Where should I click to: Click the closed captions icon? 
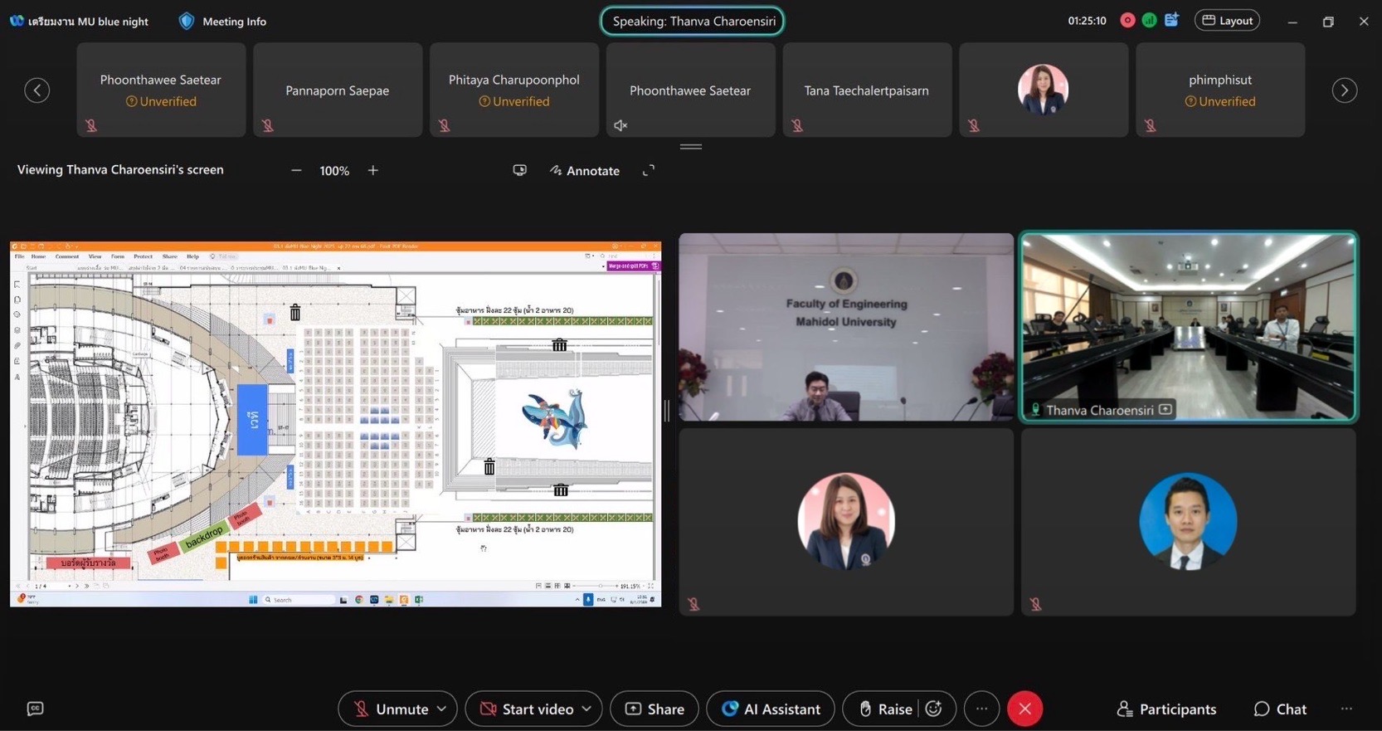click(35, 709)
